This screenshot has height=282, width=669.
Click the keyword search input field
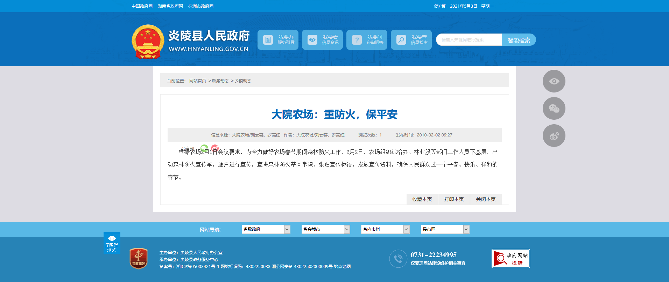(469, 40)
